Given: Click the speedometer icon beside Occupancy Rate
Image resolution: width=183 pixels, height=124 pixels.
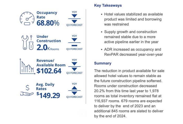Looking at the screenshot, I should [x=27, y=18].
